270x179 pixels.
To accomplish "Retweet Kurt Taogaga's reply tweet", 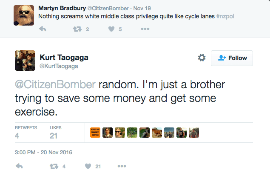I will [54, 166].
